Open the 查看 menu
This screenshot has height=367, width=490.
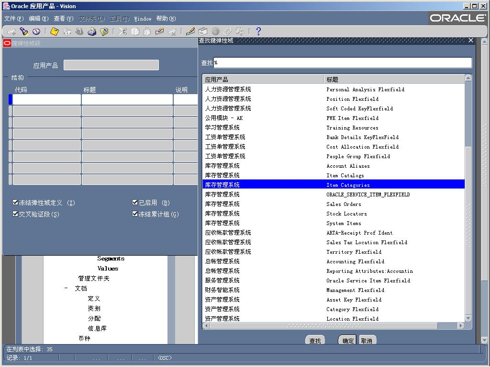[x=64, y=19]
